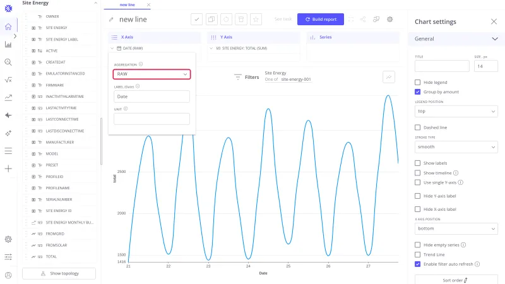Screen dimensions: 505x284
Task: Click the chart settings gear icon
Action: coord(389,20)
